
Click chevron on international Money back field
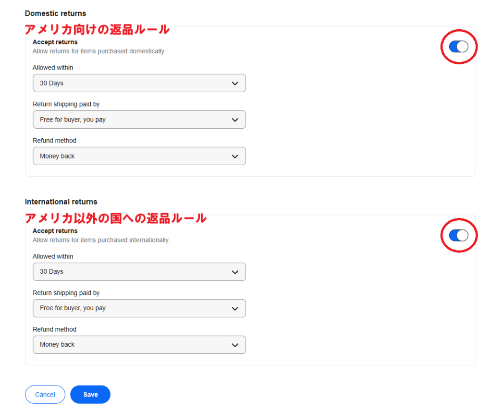234,345
